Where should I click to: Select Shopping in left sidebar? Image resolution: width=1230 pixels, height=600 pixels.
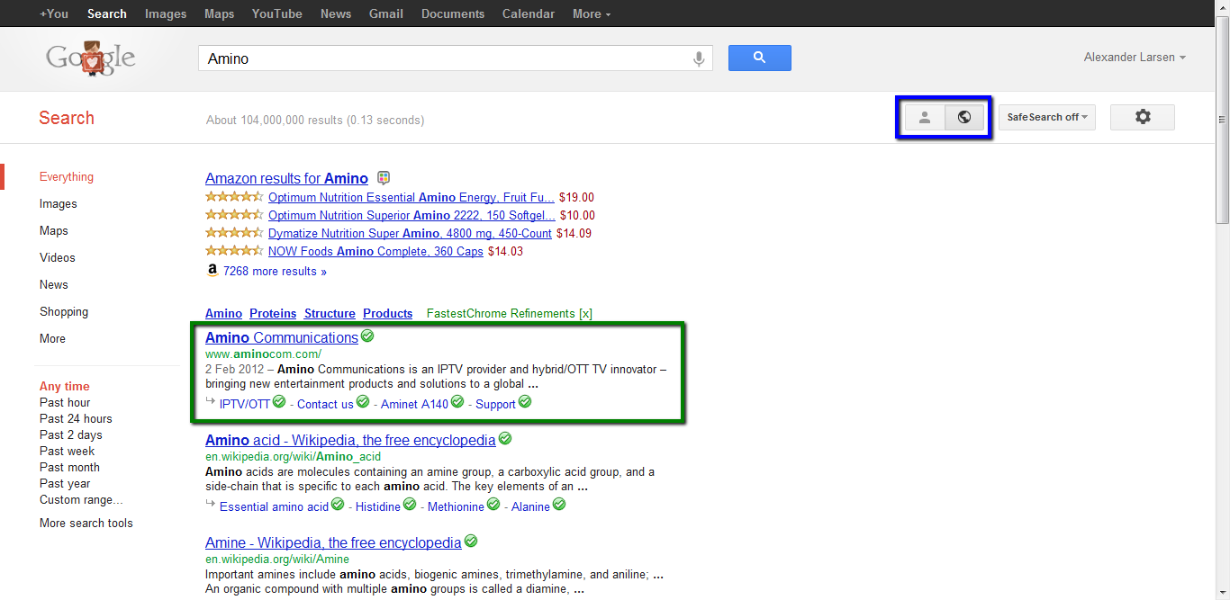click(x=64, y=312)
